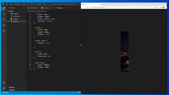Click the 'width: 20%;' line
This screenshot has width=169, height=95.
42,54
